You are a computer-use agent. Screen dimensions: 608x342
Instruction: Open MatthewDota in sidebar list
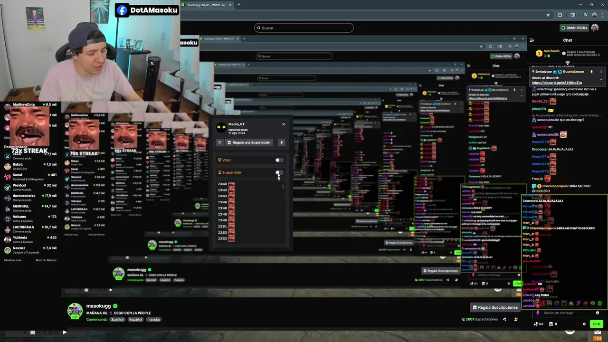pos(30,104)
